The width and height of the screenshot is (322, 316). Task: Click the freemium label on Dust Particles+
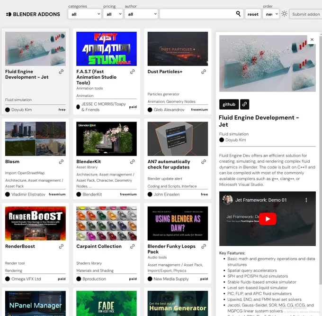pyautogui.click(x=199, y=110)
